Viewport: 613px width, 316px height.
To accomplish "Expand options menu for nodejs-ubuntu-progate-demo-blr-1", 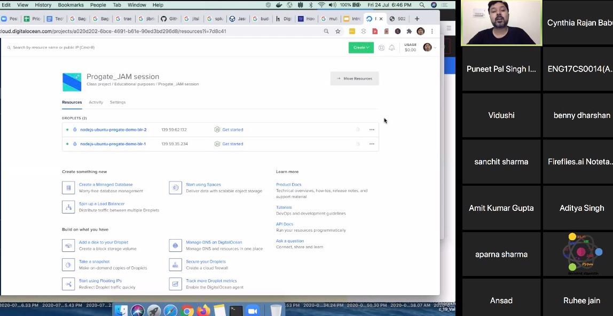I will (x=372, y=144).
